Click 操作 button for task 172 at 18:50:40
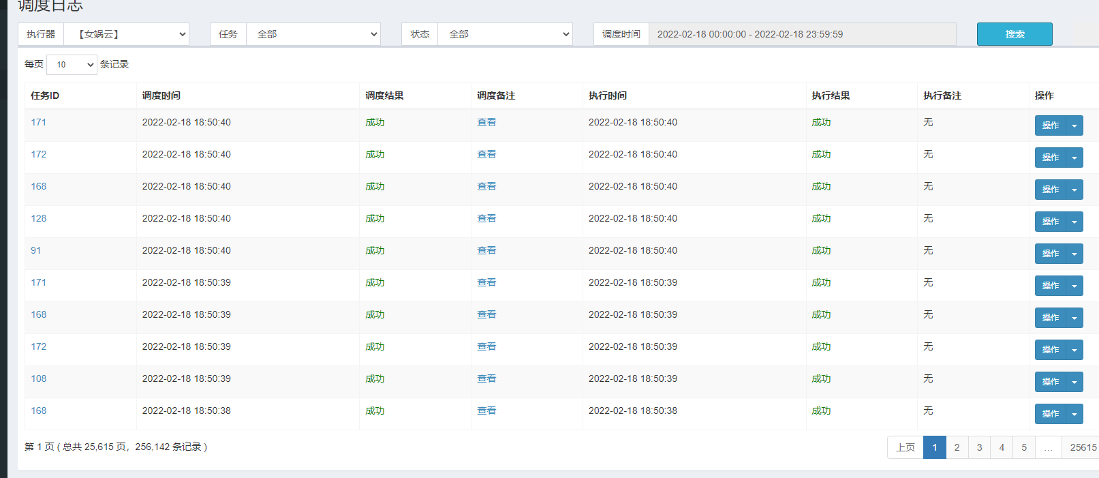The image size is (1099, 478). [x=1050, y=158]
